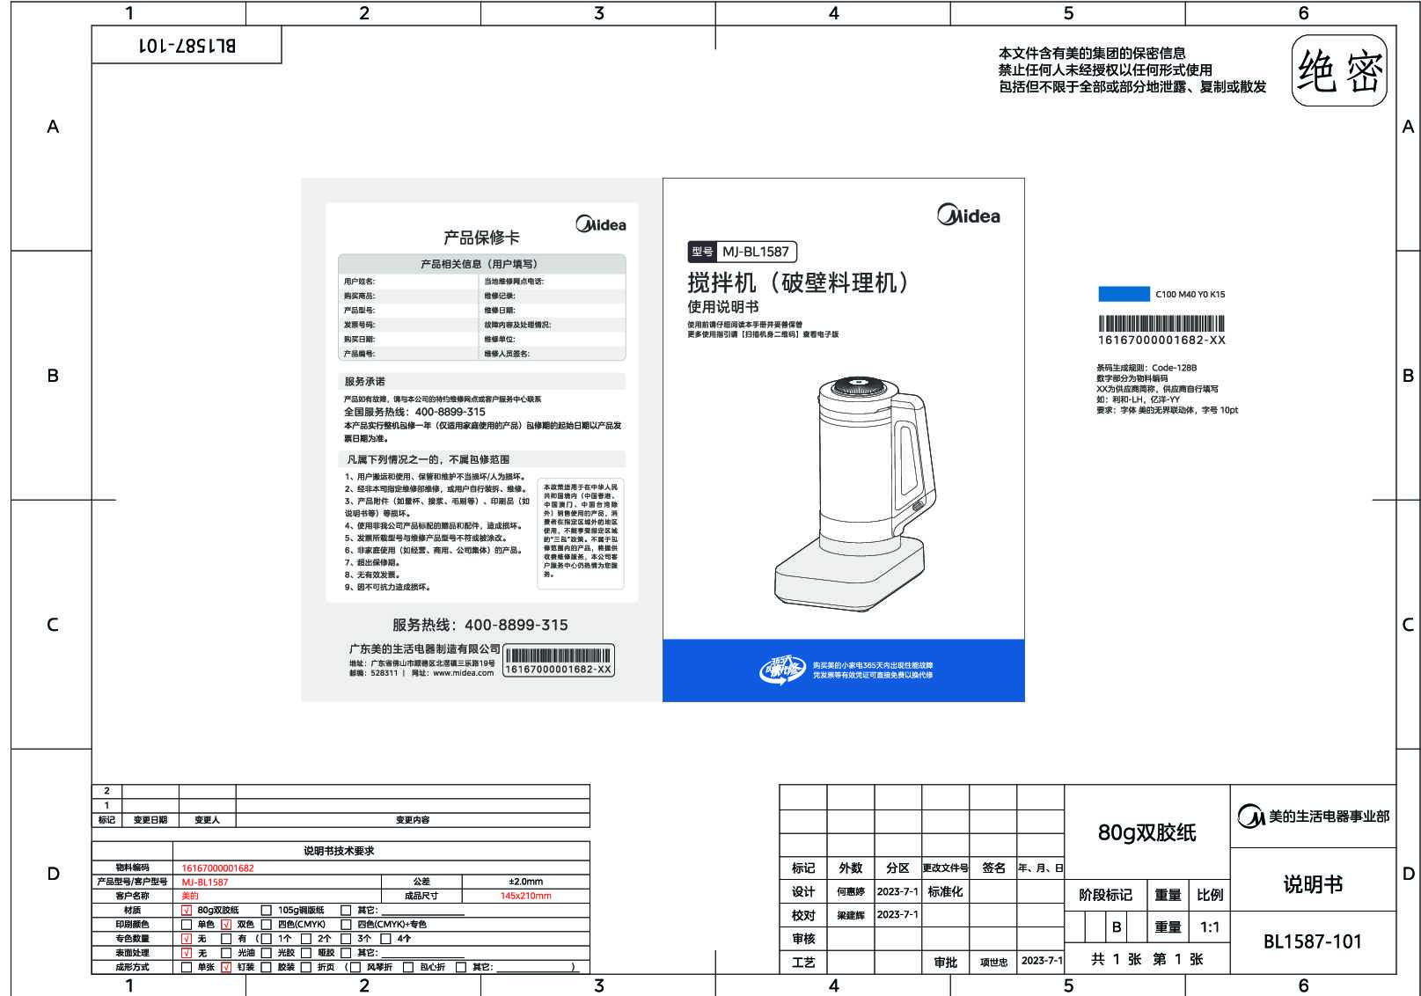Viewport: 1421px width, 996px height.
Task: Click the Midea logo on the warranty card
Action: point(601,224)
